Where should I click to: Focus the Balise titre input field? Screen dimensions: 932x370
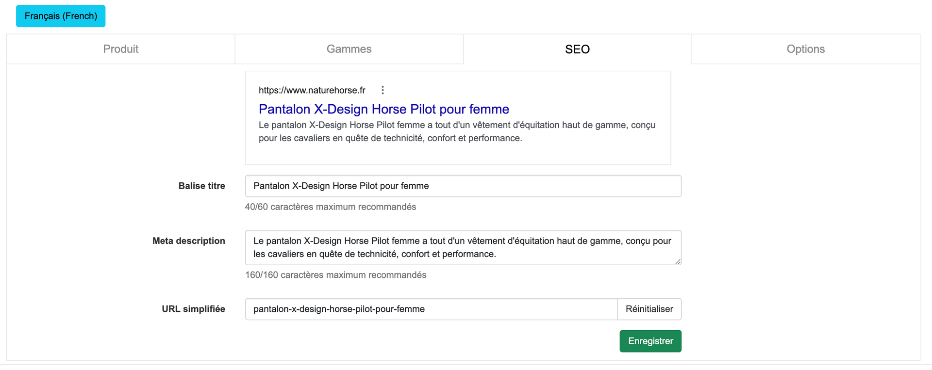(463, 186)
